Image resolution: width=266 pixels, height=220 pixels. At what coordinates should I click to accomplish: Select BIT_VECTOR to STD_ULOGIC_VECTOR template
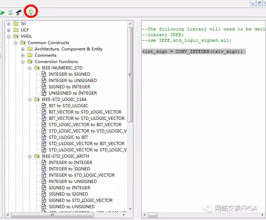coord(86,118)
